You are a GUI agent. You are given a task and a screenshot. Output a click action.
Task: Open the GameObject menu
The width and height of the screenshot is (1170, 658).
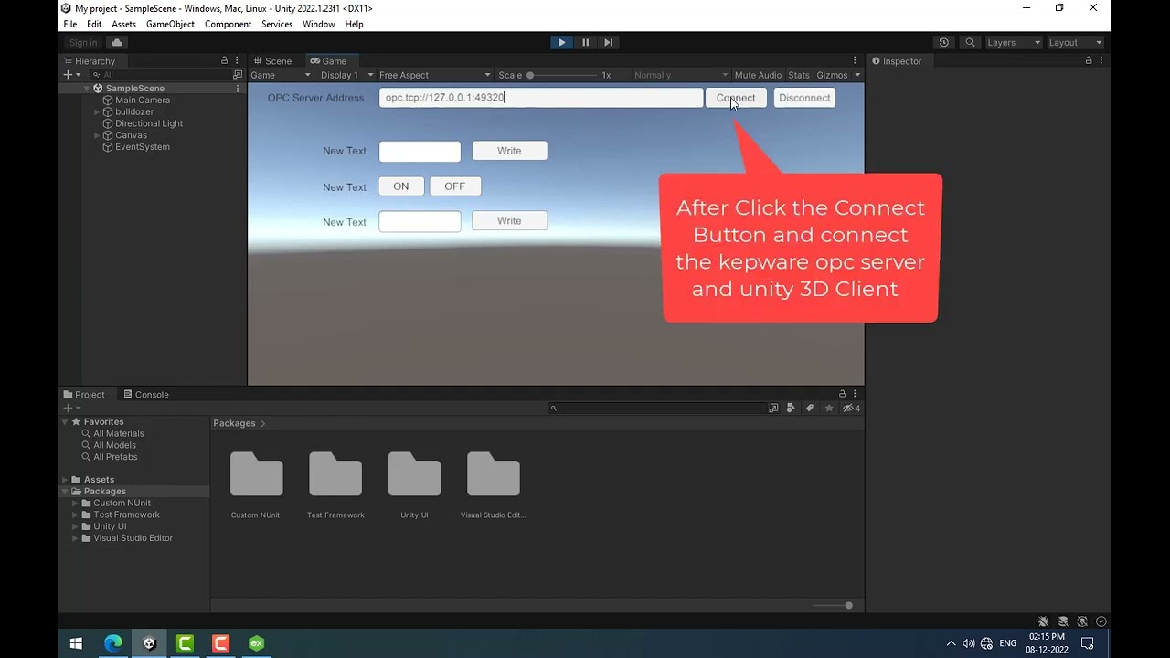point(170,24)
